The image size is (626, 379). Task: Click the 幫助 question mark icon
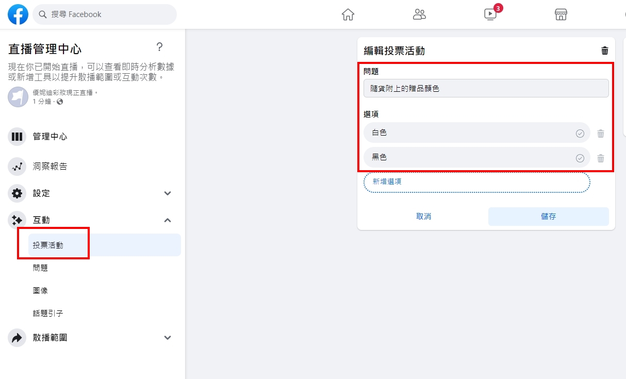160,47
